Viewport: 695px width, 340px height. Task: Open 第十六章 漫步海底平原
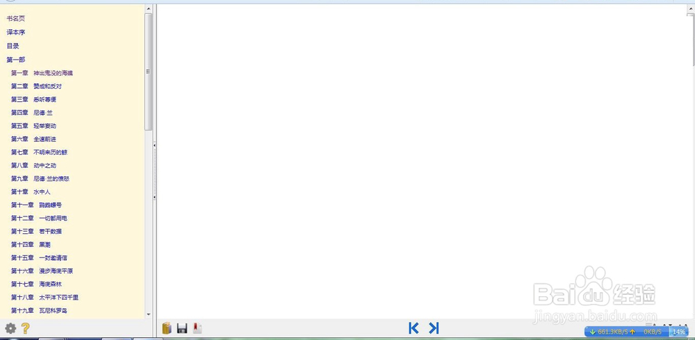pyautogui.click(x=42, y=271)
